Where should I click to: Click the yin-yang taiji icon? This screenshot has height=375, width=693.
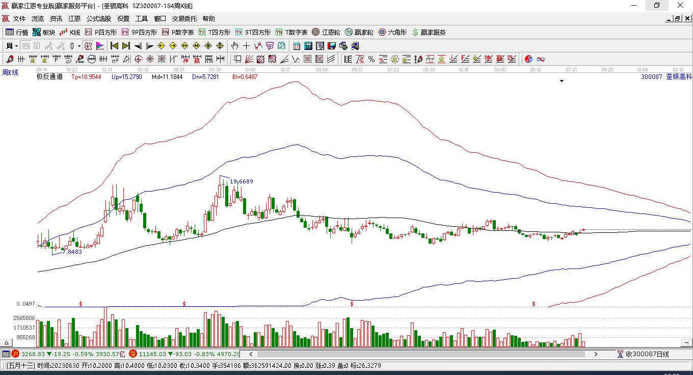529,59
